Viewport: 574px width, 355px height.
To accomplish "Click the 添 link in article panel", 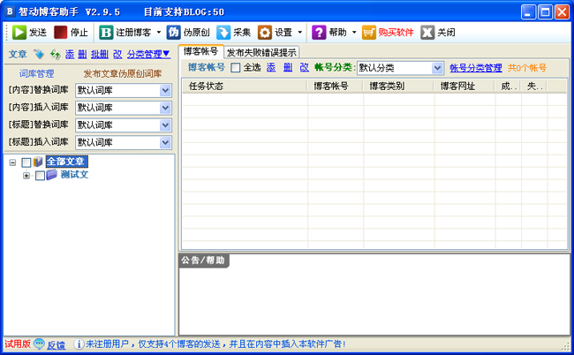I will point(70,55).
